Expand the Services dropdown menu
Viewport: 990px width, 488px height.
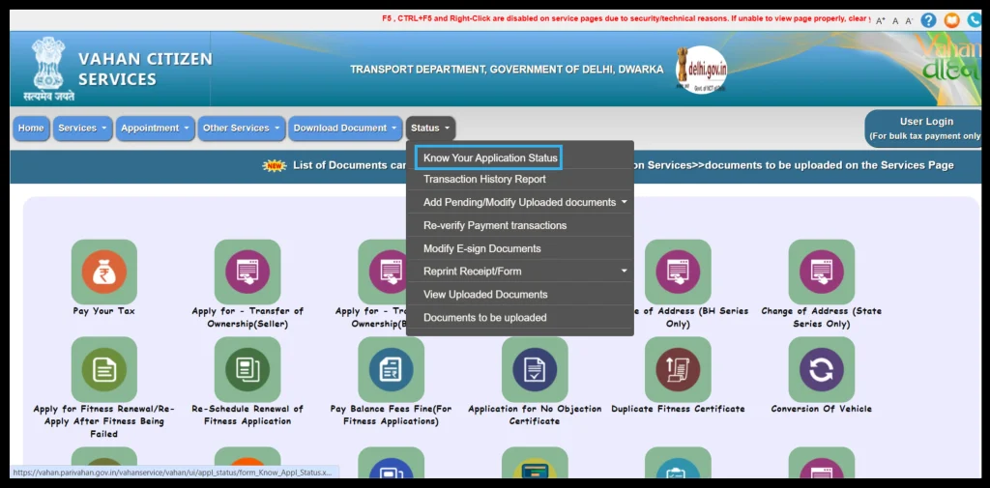tap(83, 129)
